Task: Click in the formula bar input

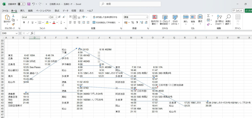Action: tap(143, 33)
